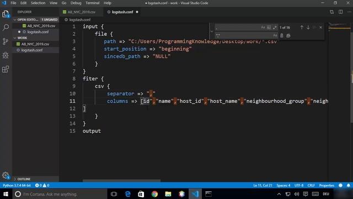Open the Source Control view

coord(6,41)
